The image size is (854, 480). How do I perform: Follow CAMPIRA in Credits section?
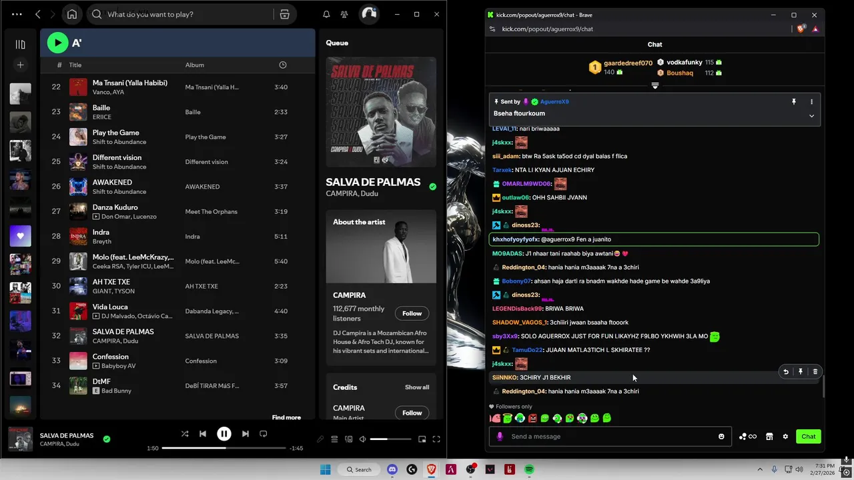(x=412, y=413)
